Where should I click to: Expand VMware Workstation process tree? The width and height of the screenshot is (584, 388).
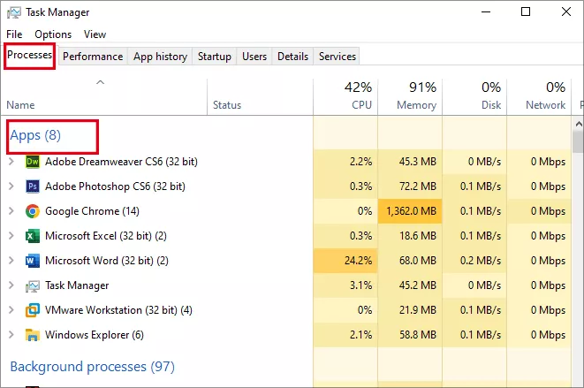[x=11, y=310]
